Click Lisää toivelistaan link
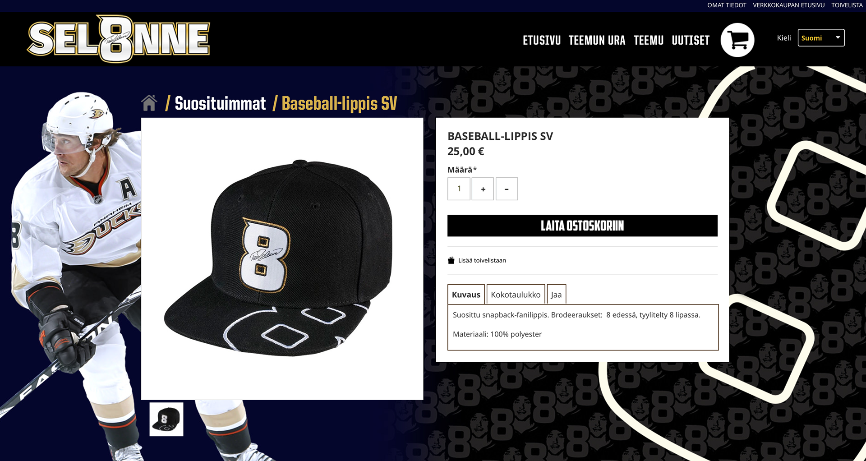The height and width of the screenshot is (461, 866). (482, 260)
